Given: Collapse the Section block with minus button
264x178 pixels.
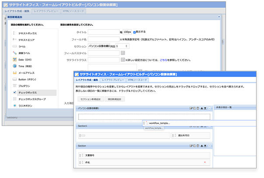Looking at the screenshot, I should [210, 146].
